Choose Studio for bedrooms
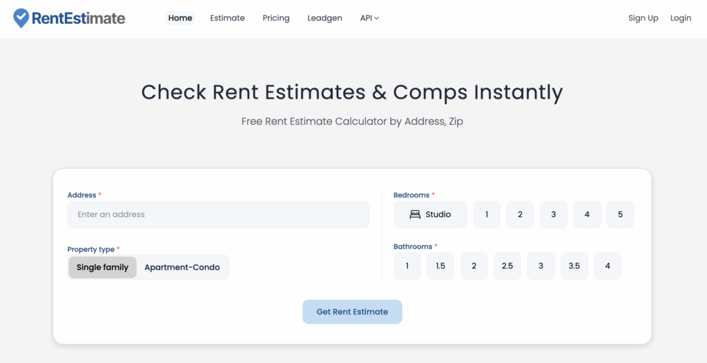 pyautogui.click(x=430, y=215)
